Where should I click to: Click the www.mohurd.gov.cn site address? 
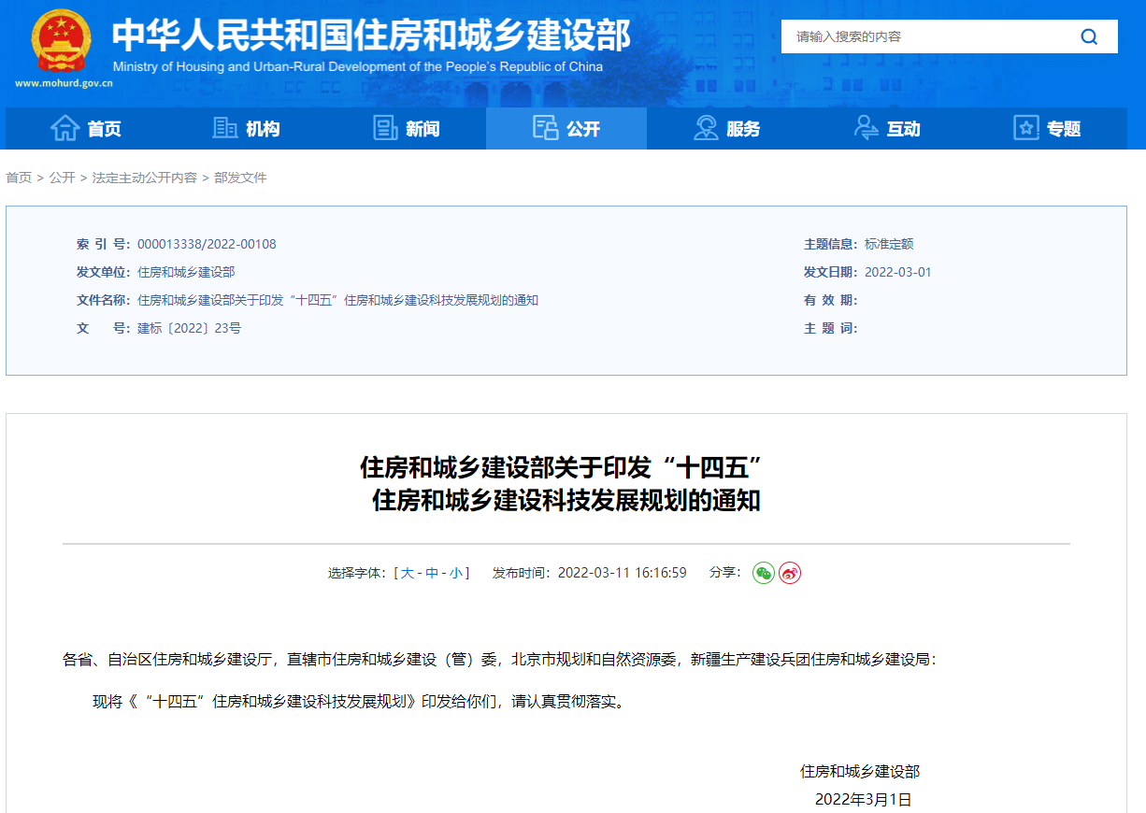64,83
